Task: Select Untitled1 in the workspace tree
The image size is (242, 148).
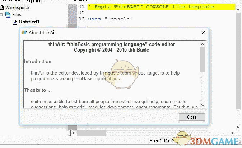Action: [x=29, y=22]
